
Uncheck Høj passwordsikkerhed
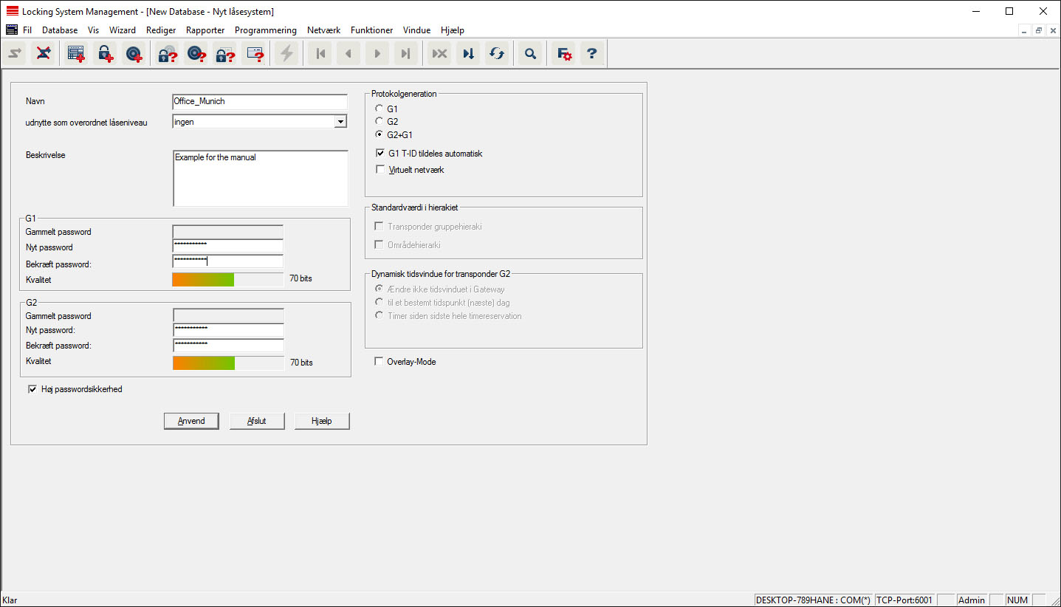32,389
